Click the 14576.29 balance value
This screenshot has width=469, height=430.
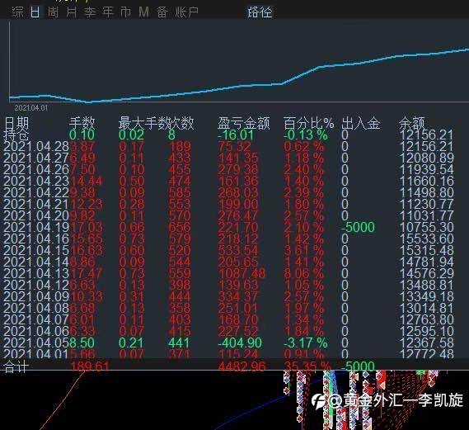427,273
